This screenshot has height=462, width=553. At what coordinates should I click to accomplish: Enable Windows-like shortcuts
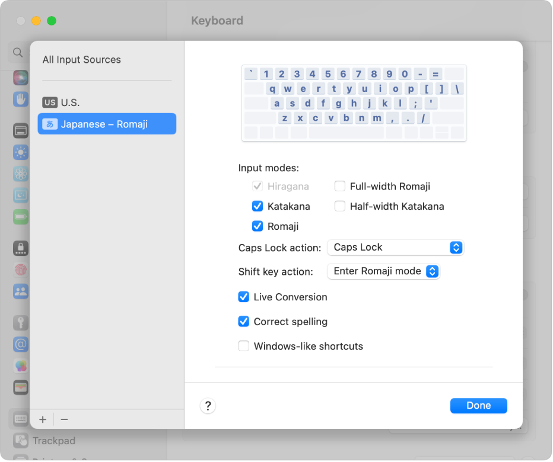tap(243, 346)
